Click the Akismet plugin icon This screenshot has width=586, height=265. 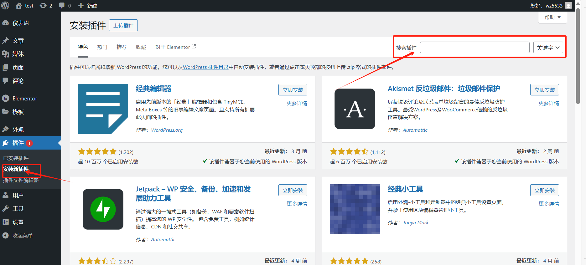[355, 109]
